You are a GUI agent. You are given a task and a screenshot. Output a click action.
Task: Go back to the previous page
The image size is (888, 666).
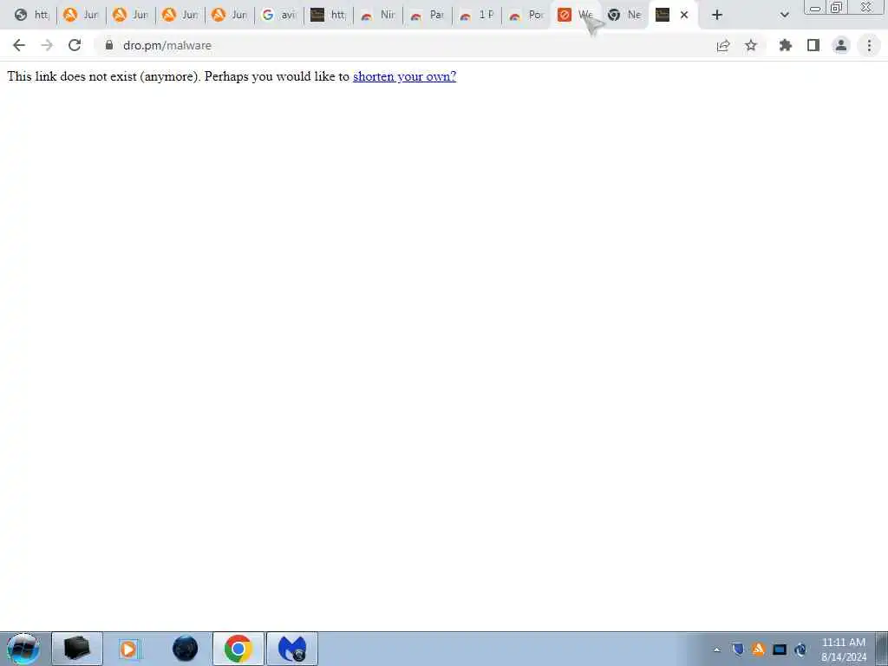tap(19, 45)
